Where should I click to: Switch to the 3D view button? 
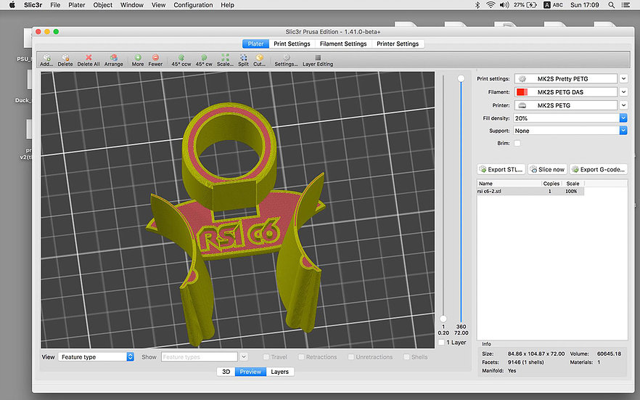[226, 372]
